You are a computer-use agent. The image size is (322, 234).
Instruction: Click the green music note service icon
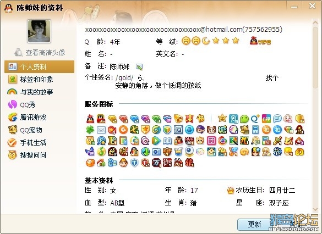click(101, 152)
